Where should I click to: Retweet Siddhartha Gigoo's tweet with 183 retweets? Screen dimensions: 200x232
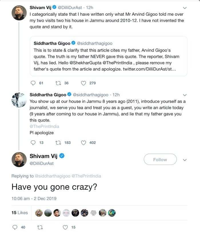(58, 142)
